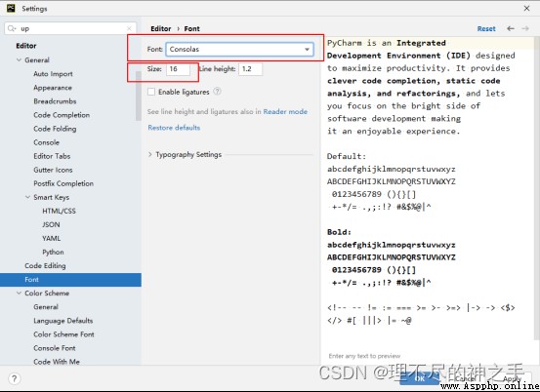540x392 pixels.
Task: Select Color Scheme Font item
Action: coord(63,334)
